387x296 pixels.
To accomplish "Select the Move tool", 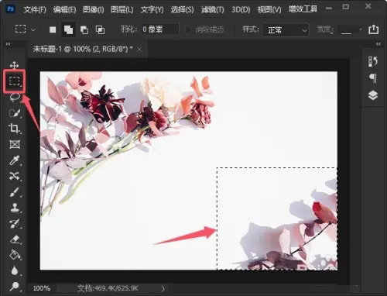I will pyautogui.click(x=14, y=65).
